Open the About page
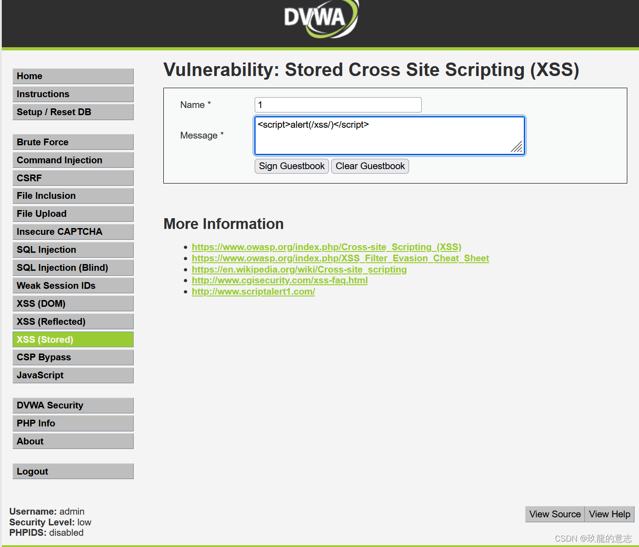639x547 pixels. point(73,441)
